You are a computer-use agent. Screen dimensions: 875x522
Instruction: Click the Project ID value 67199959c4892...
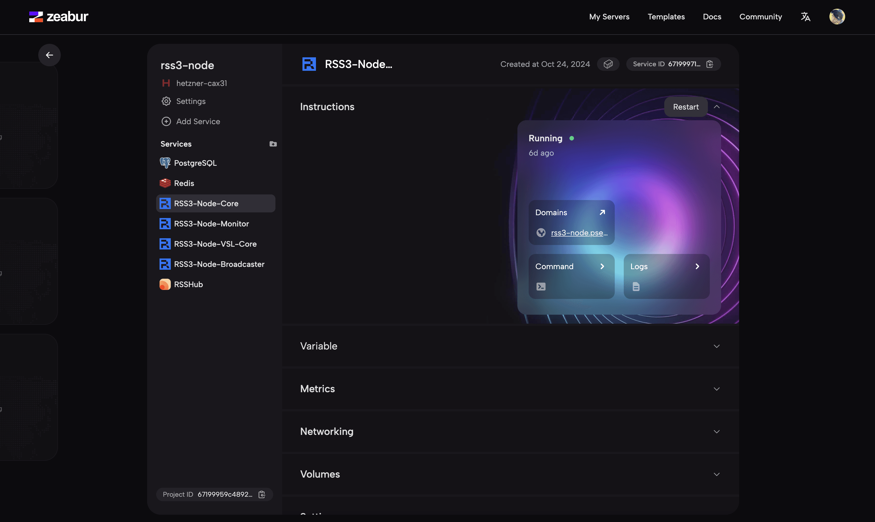(x=225, y=494)
